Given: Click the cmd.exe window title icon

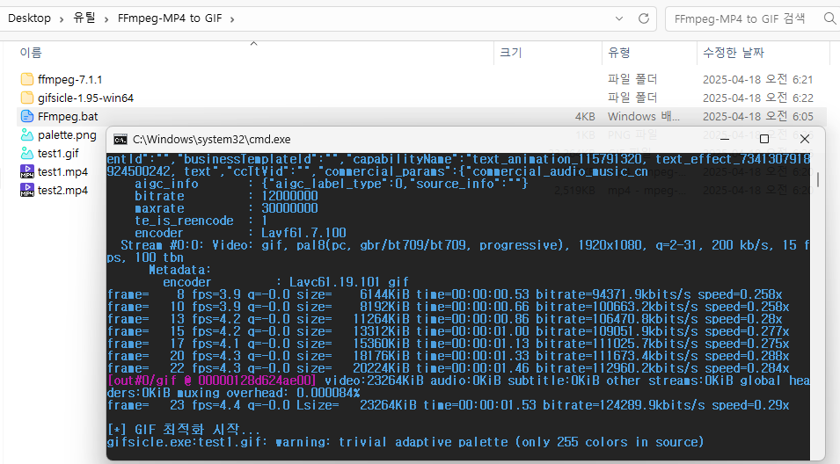Looking at the screenshot, I should point(121,140).
